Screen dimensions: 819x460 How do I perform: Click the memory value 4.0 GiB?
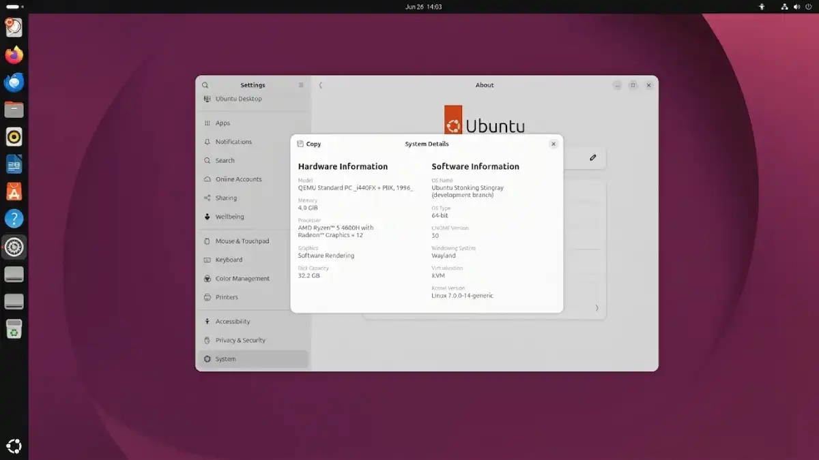coord(308,208)
